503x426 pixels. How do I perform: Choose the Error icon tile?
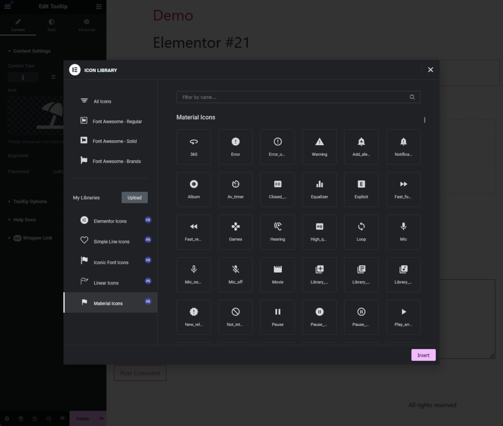point(235,147)
